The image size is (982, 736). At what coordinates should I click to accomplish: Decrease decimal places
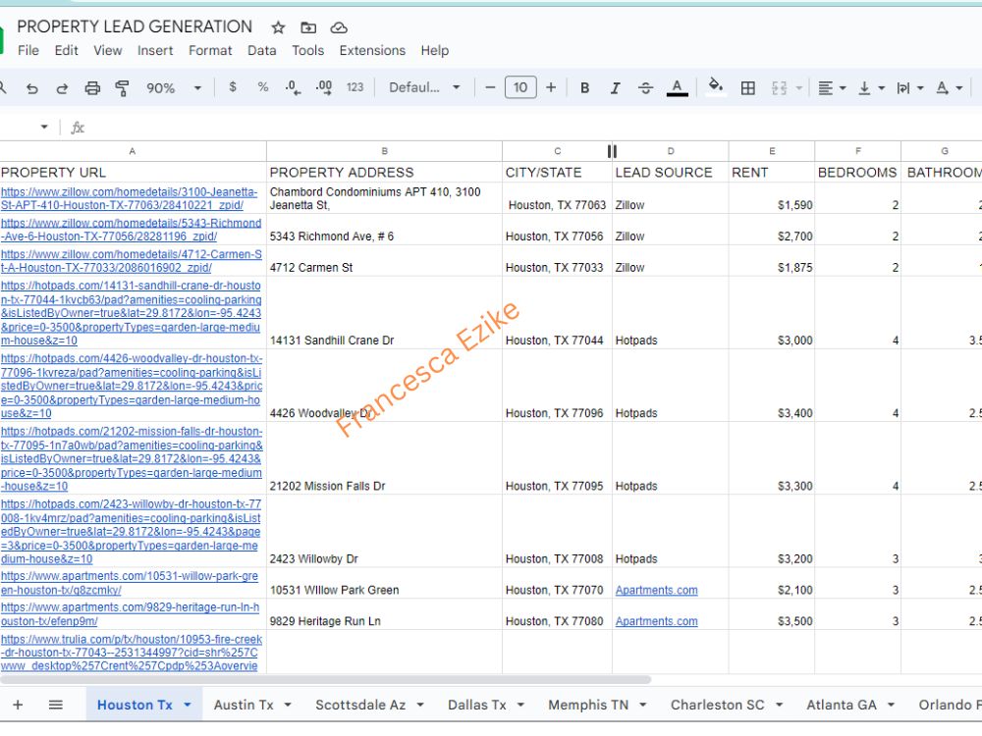(293, 87)
